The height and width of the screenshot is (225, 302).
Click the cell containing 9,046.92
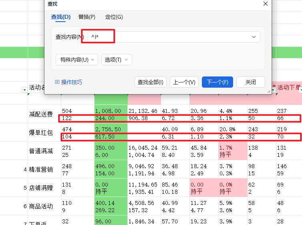pos(144,170)
